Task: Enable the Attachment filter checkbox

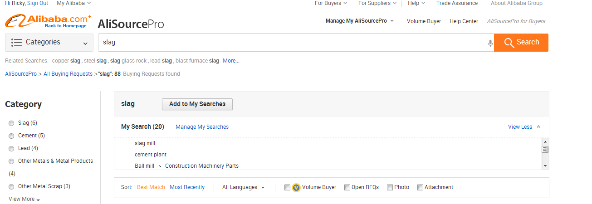Action: [420, 187]
